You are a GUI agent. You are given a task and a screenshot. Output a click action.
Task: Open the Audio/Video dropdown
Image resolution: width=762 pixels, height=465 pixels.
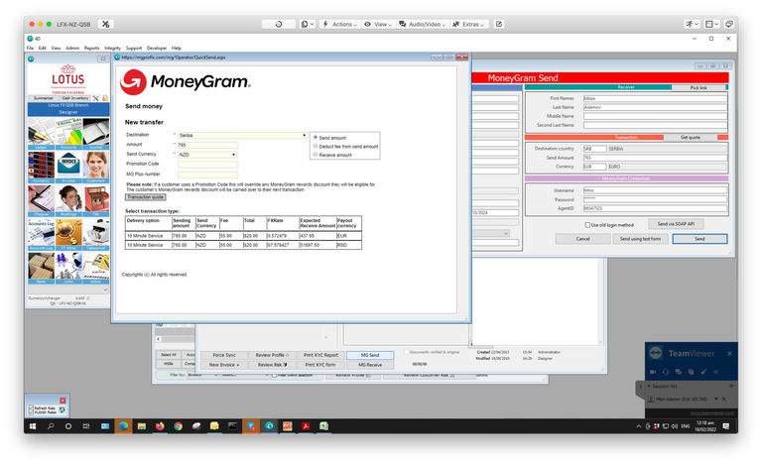422,24
